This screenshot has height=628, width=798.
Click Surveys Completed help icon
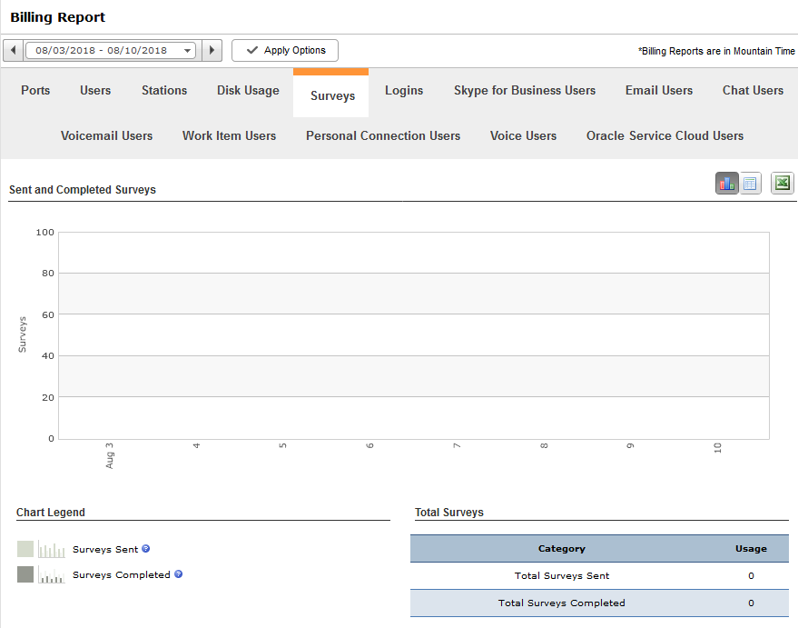tap(178, 574)
